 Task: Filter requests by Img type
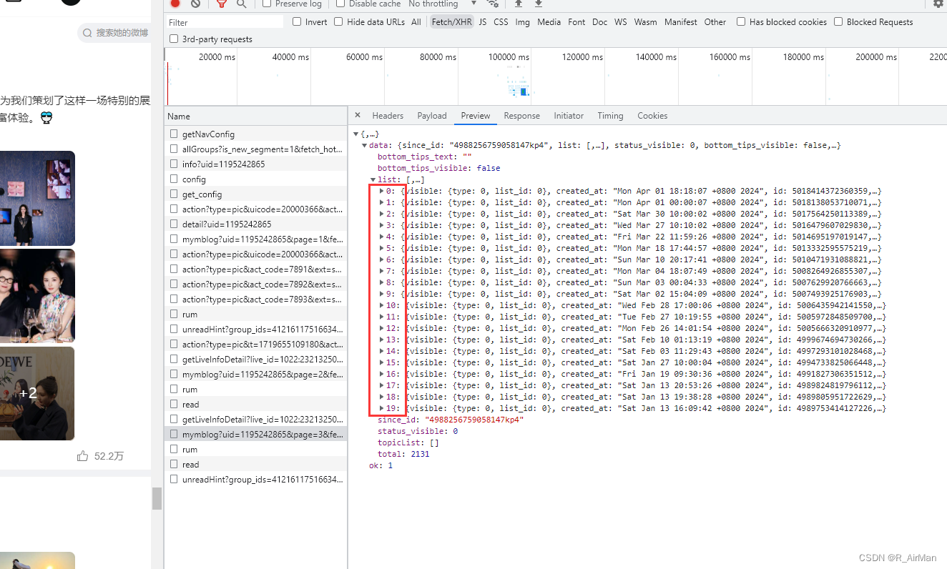(523, 22)
